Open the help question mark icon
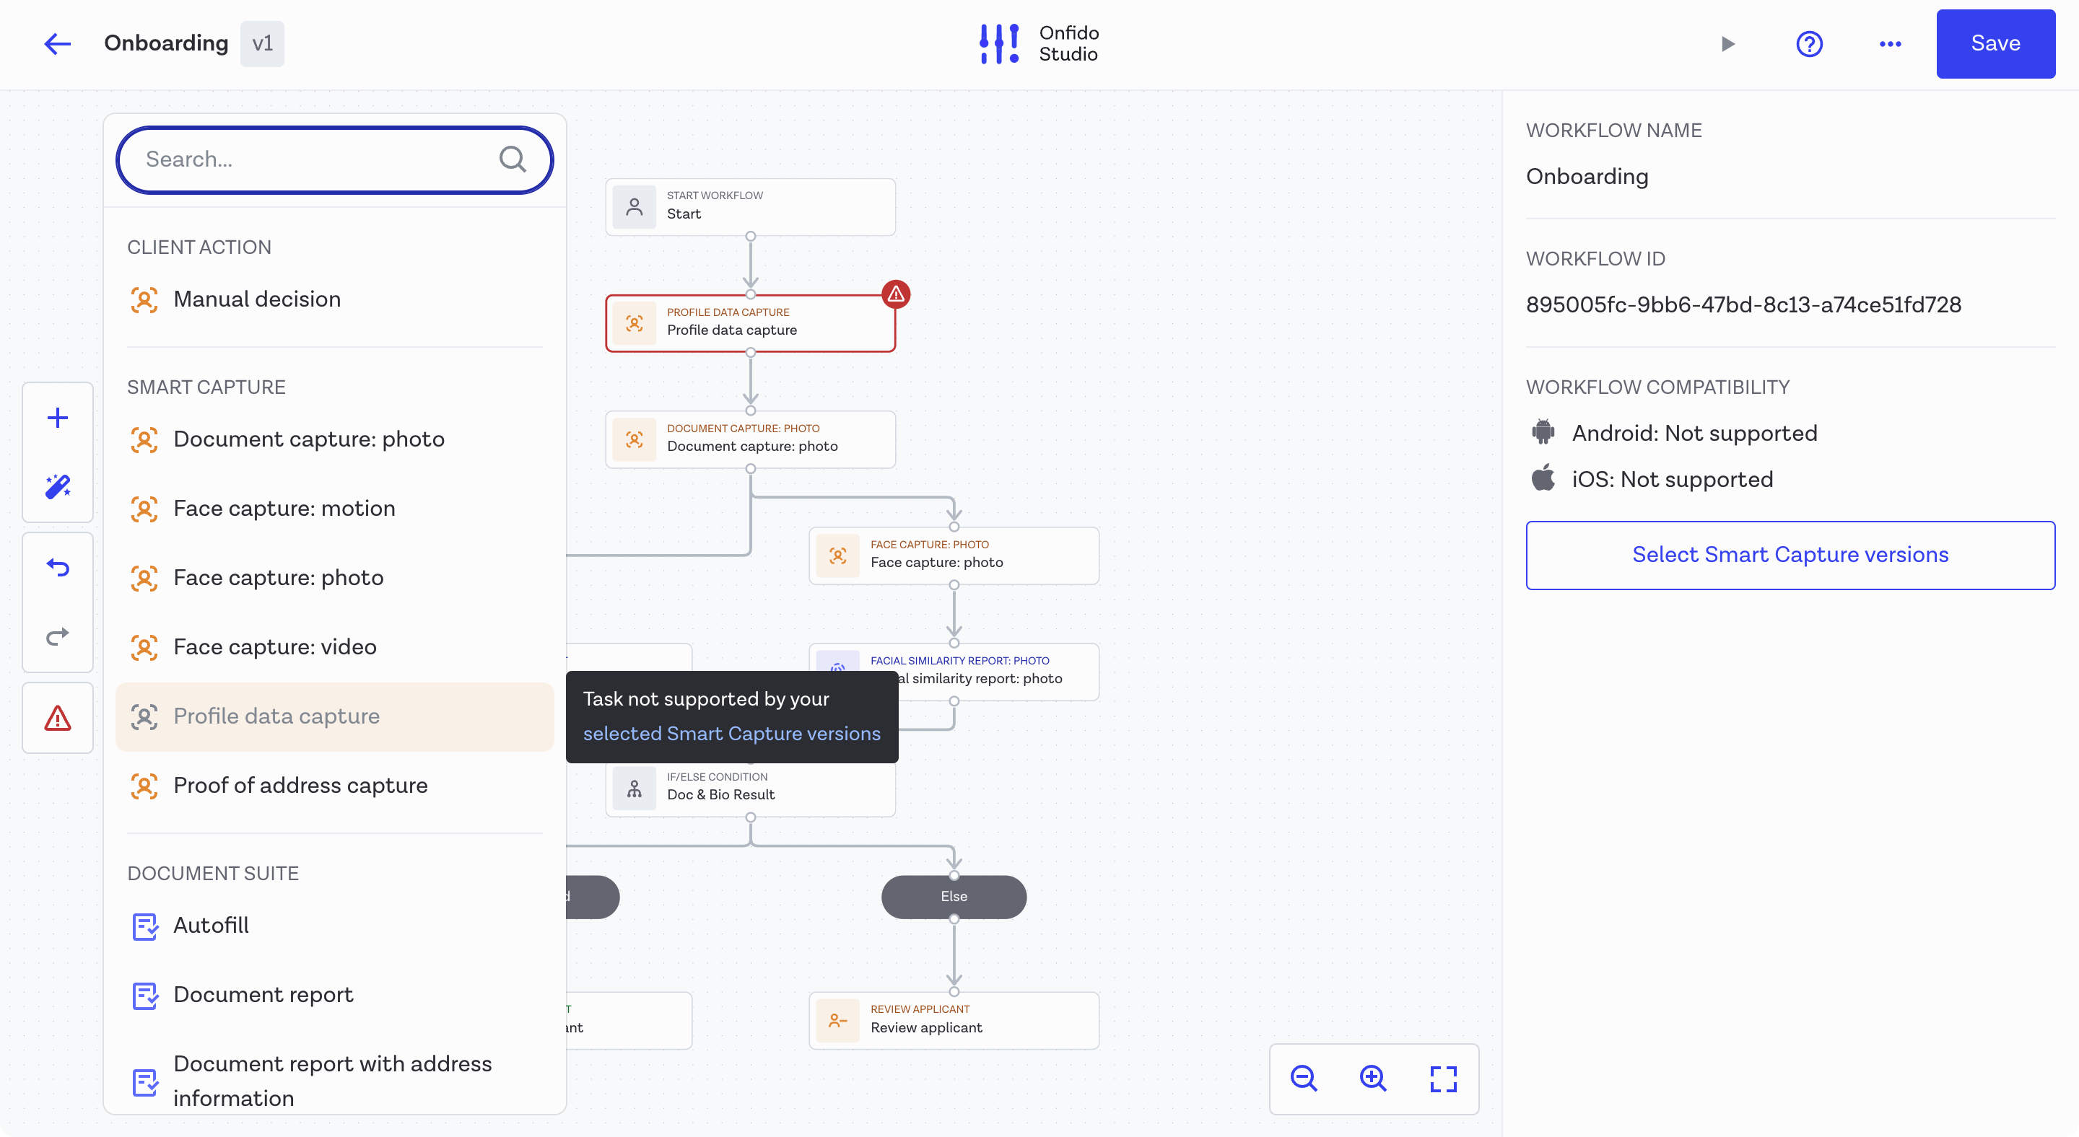The image size is (2079, 1137). 1808,43
